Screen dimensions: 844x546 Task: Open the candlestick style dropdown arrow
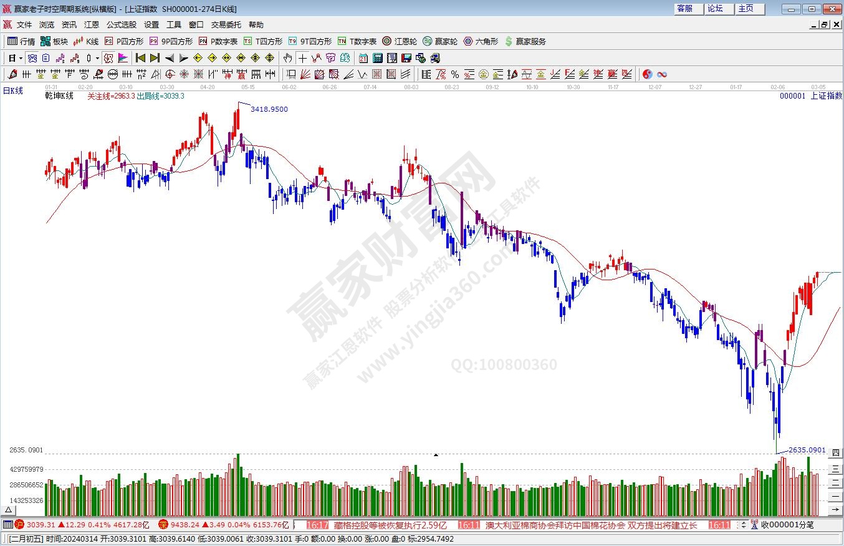click(97, 58)
